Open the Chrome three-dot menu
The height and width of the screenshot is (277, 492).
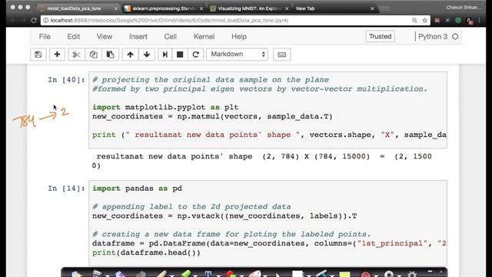[479, 21]
